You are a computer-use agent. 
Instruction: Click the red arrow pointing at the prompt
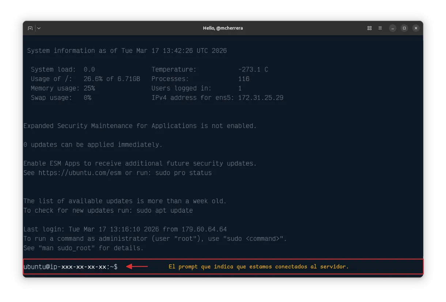coord(137,267)
